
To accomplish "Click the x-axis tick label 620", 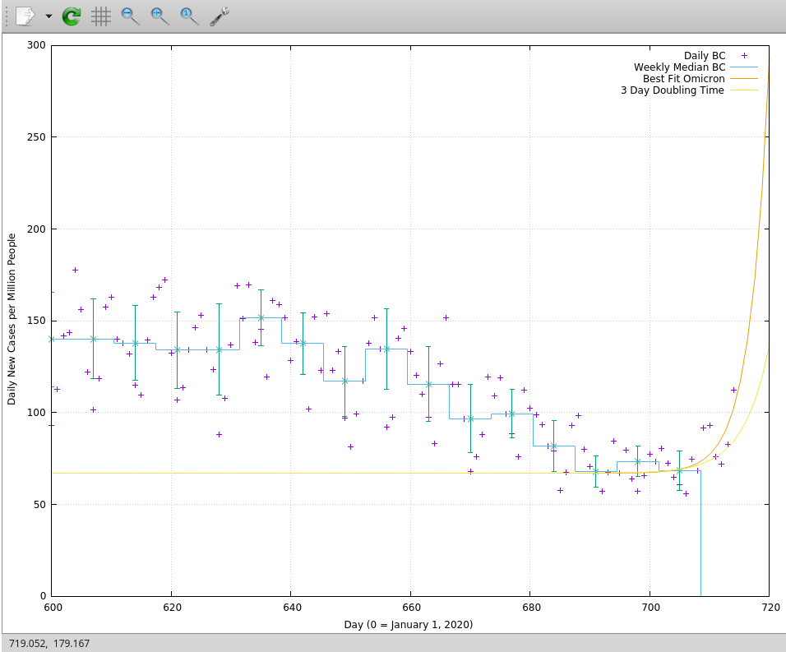I will pos(172,608).
